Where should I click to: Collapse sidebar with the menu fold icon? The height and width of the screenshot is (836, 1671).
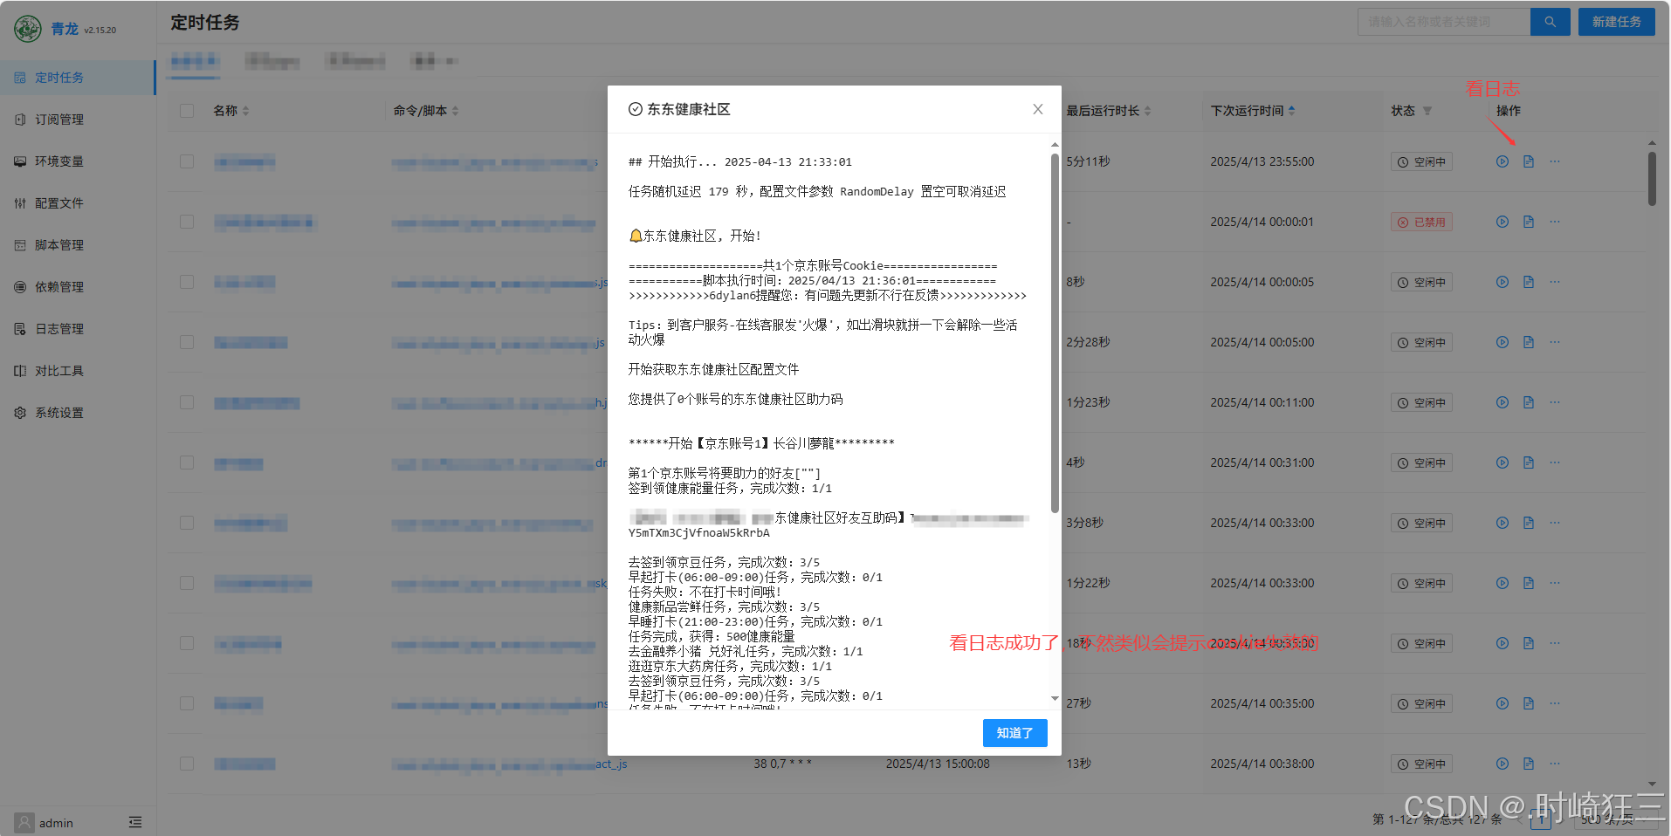point(135,822)
